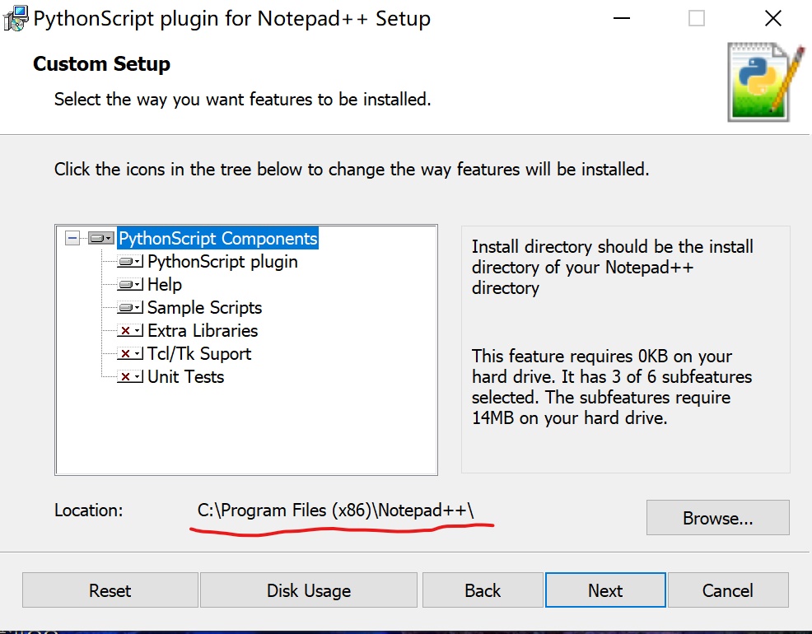Click the Python notepad logo image
This screenshot has width=812, height=634.
click(x=758, y=82)
